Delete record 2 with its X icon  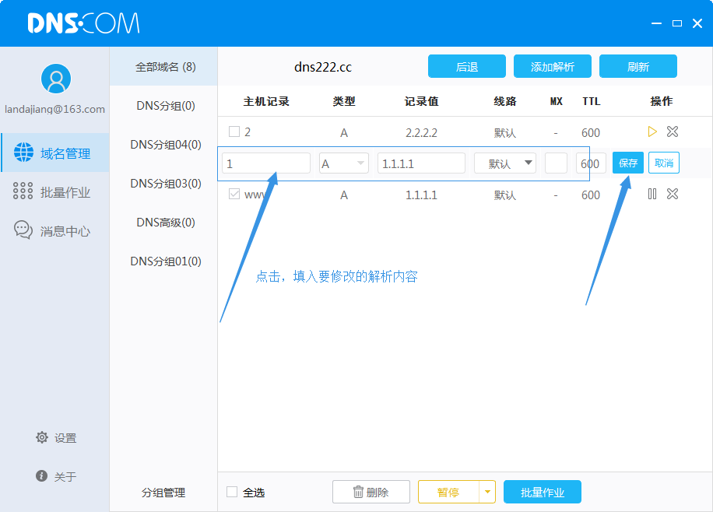[x=673, y=132]
